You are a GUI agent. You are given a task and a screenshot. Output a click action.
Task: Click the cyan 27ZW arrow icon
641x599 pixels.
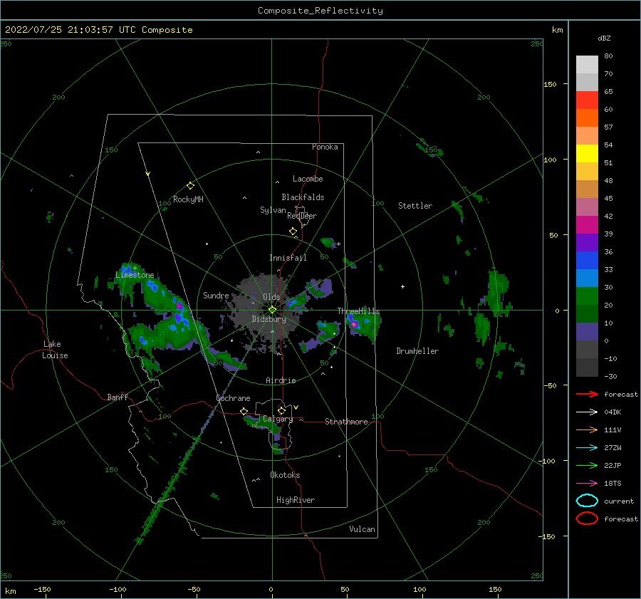[587, 448]
